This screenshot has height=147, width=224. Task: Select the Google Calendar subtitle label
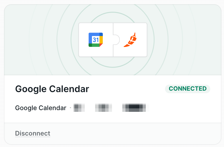point(41,108)
